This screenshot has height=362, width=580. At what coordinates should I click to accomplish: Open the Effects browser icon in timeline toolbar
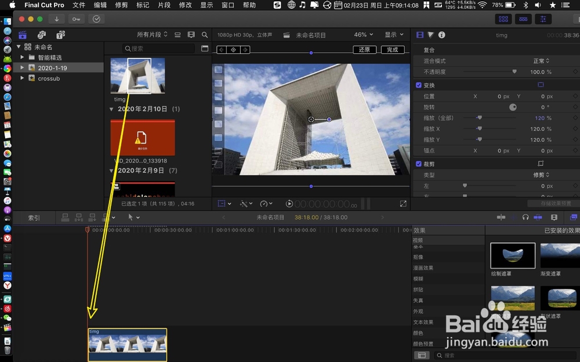(574, 217)
